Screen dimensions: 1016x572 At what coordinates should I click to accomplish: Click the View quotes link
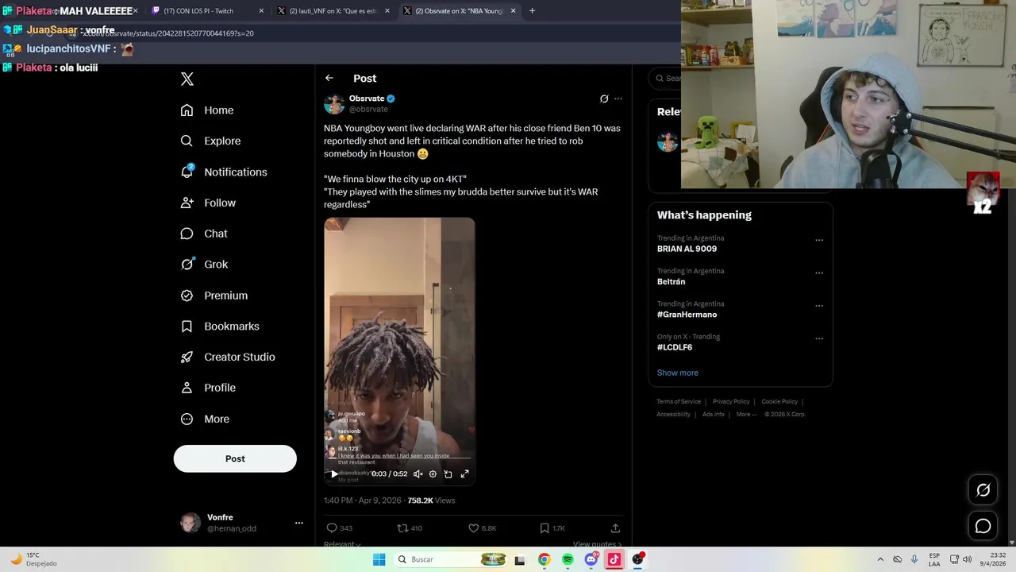(597, 544)
